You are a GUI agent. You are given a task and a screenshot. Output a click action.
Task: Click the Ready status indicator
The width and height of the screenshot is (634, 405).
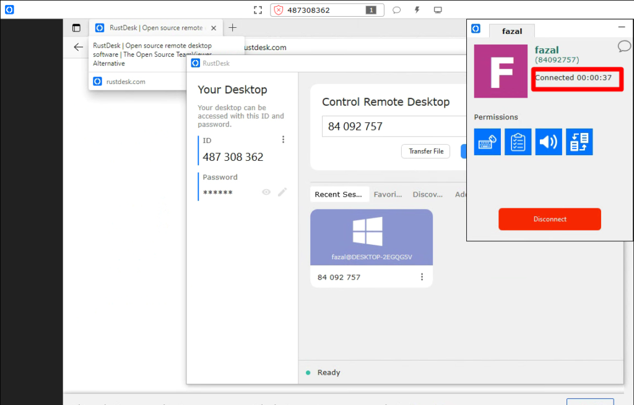pyautogui.click(x=323, y=372)
